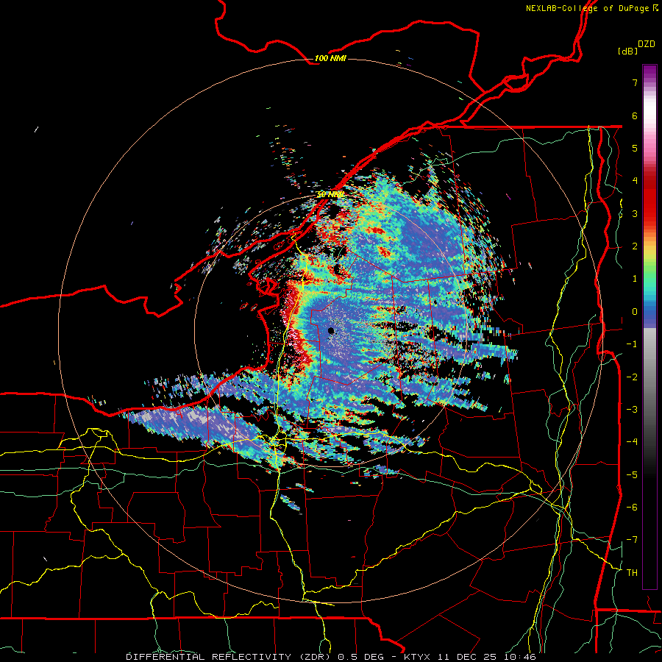Click the 2 value on the color scale
The image size is (662, 662).
point(635,246)
